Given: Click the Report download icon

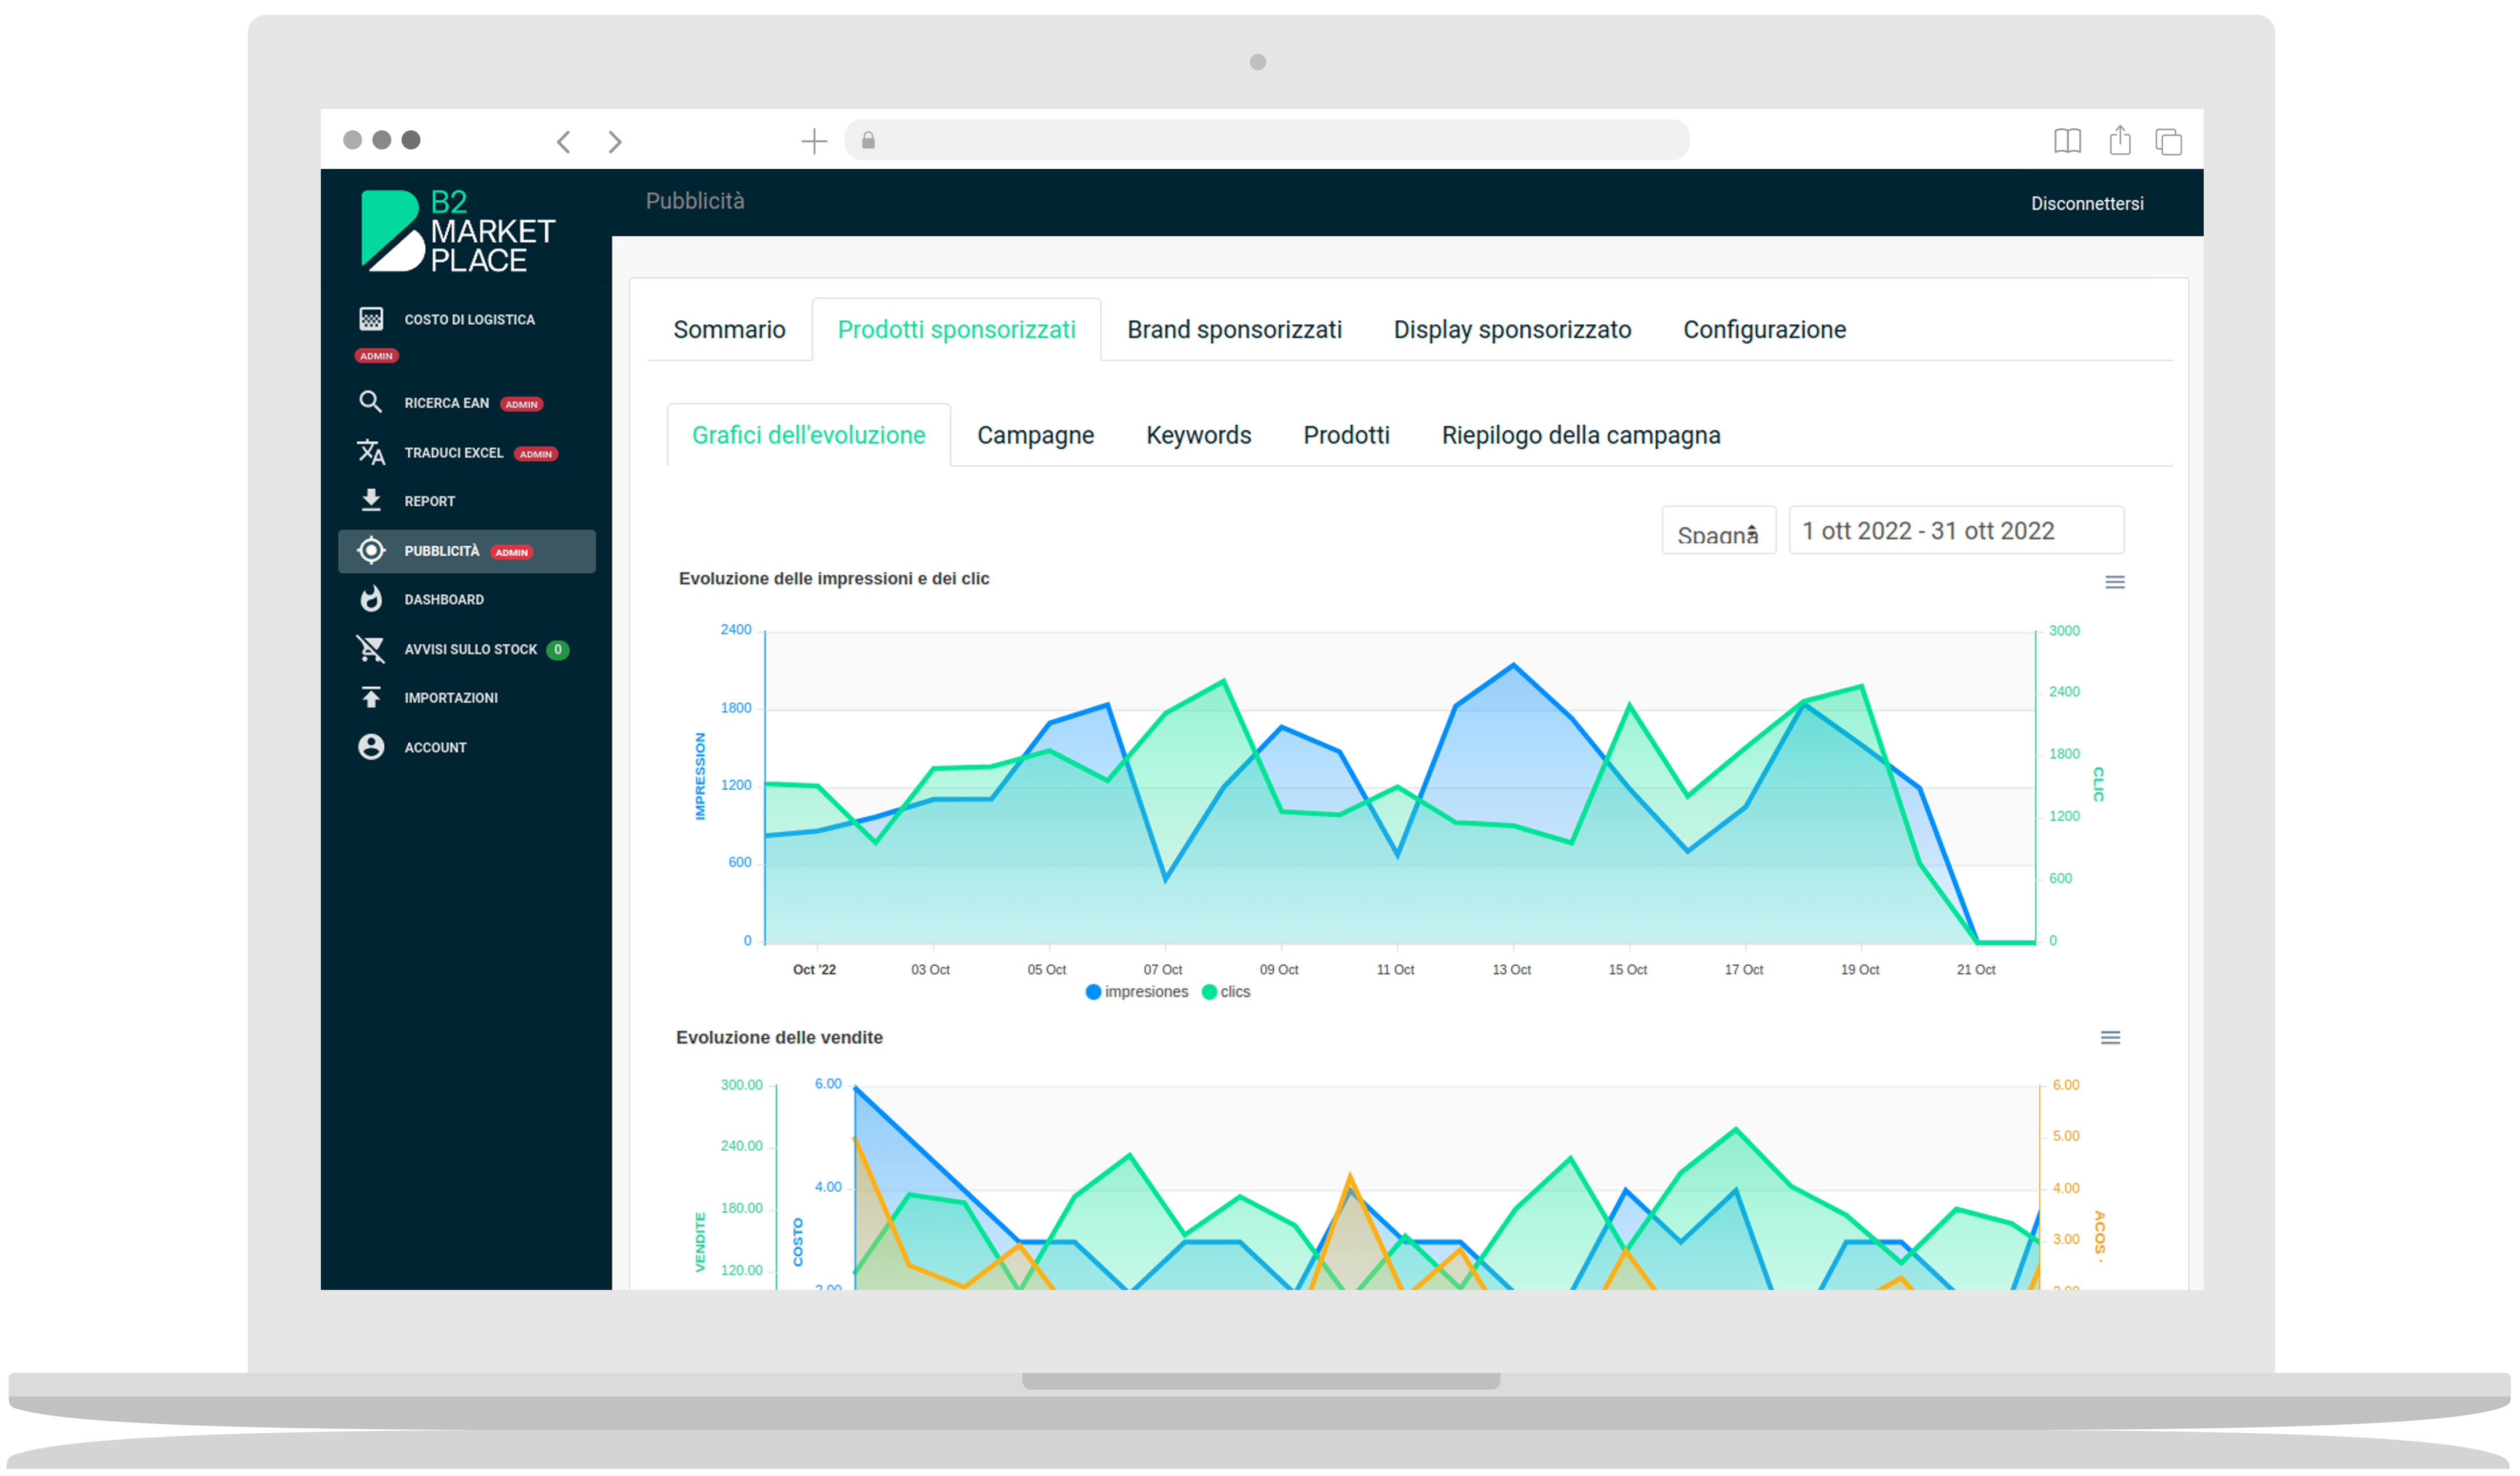Looking at the screenshot, I should (x=371, y=500).
